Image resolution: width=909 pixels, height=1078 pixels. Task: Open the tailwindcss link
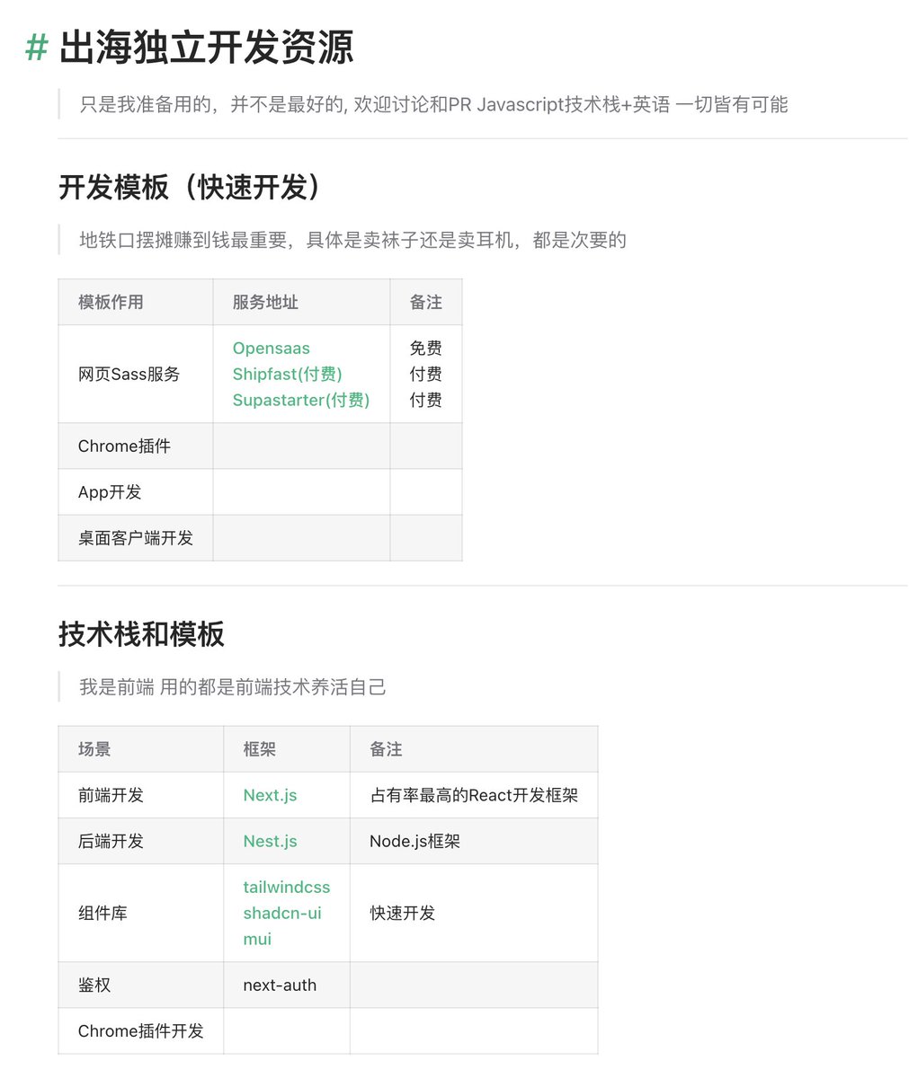coord(286,887)
